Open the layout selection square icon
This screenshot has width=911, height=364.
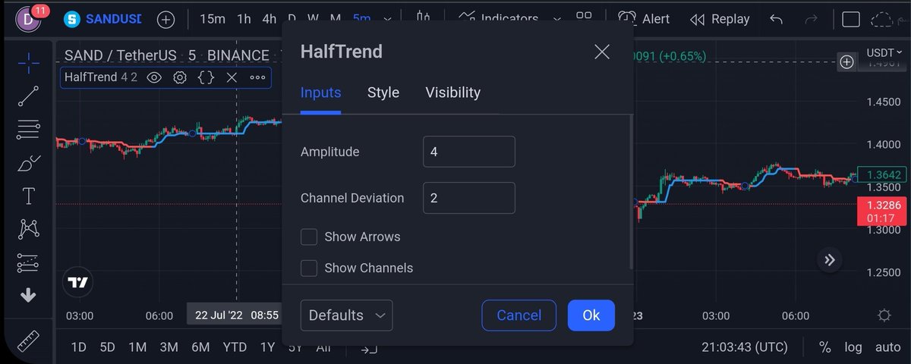[x=852, y=19]
